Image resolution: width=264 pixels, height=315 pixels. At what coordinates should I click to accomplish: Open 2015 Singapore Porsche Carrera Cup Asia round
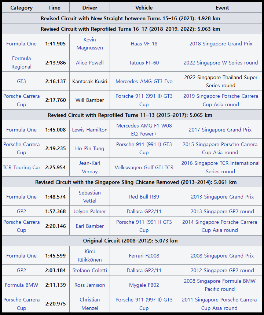tap(220, 148)
